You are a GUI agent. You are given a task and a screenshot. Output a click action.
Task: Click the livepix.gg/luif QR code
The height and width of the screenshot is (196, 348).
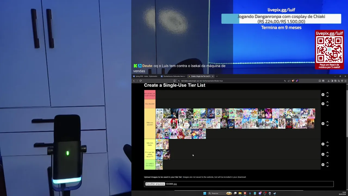[329, 50]
